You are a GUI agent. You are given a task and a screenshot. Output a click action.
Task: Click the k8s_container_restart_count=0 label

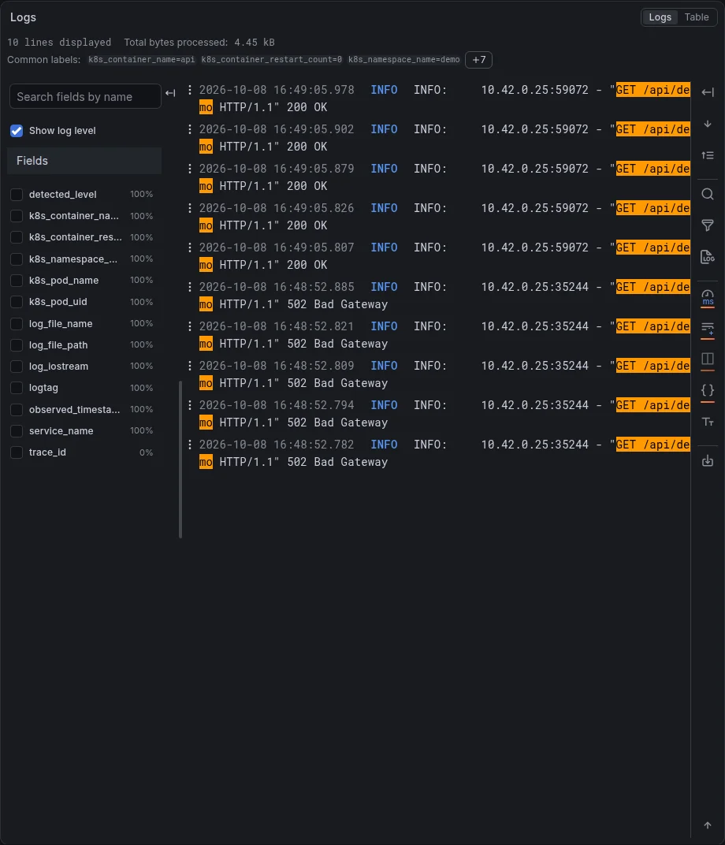(x=271, y=59)
